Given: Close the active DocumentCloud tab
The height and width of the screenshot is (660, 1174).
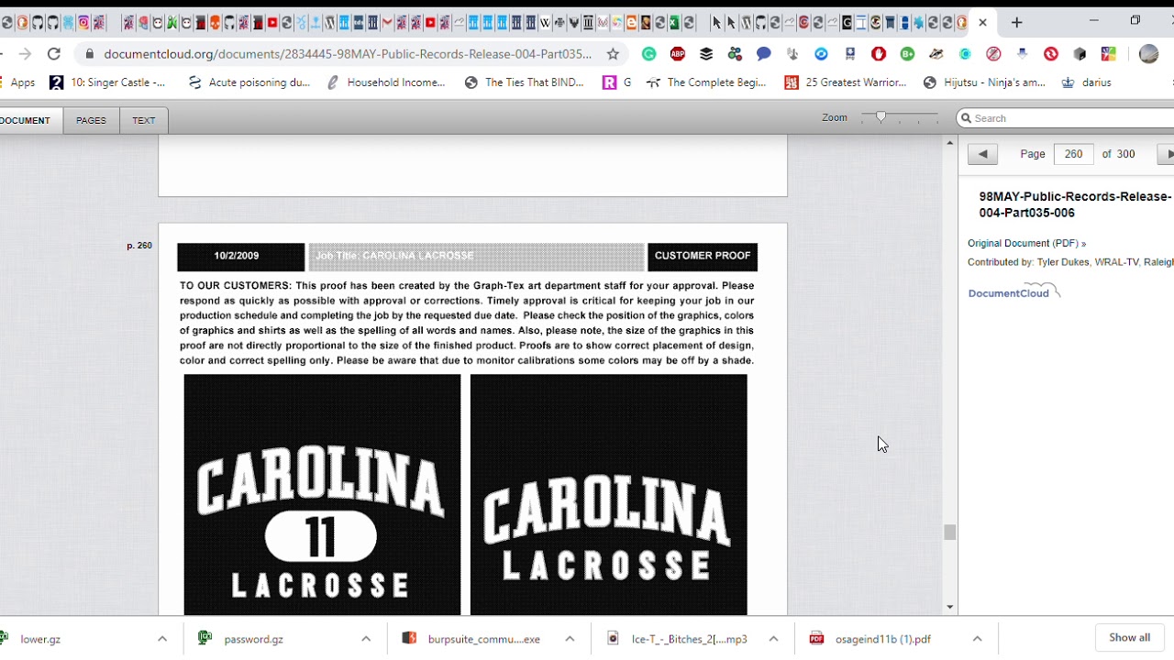Looking at the screenshot, I should 983,22.
